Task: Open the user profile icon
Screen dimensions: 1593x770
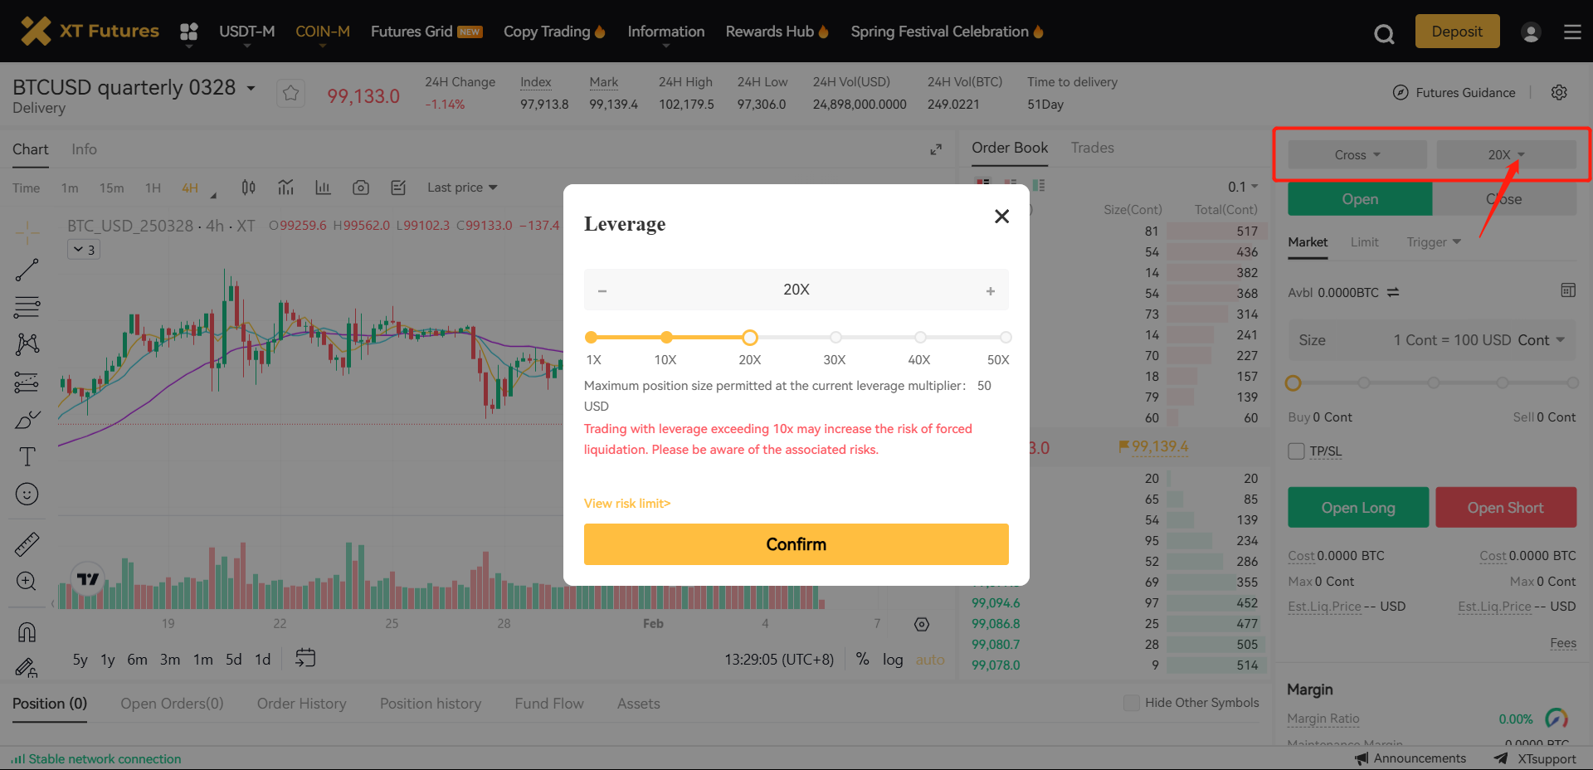Action: click(x=1531, y=32)
